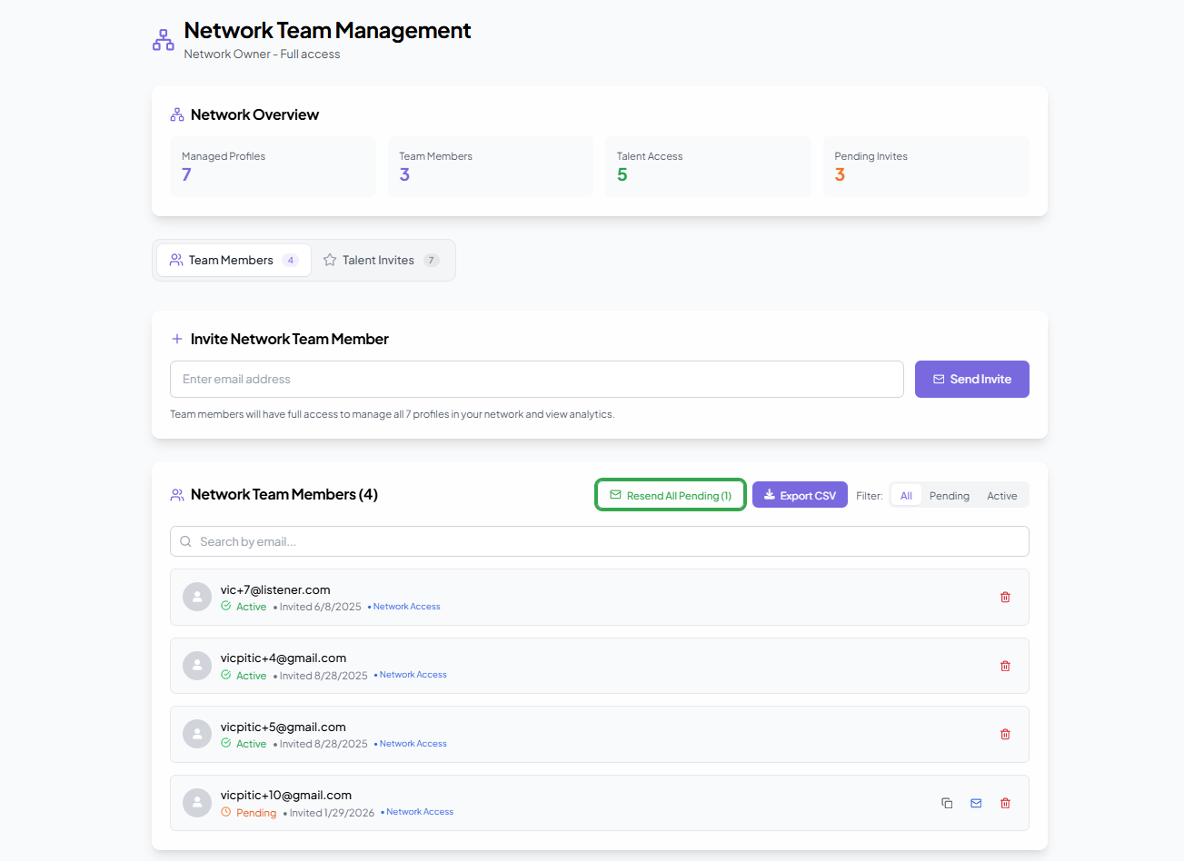Switch to the Talent Invites tab
Image resolution: width=1184 pixels, height=861 pixels.
382,260
